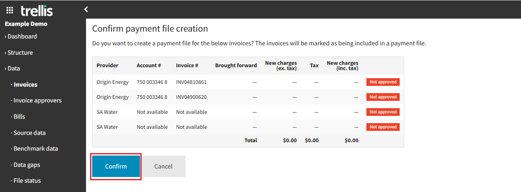This screenshot has height=192, width=521.
Task: Expand the Dashboard menu section
Action: pos(22,36)
